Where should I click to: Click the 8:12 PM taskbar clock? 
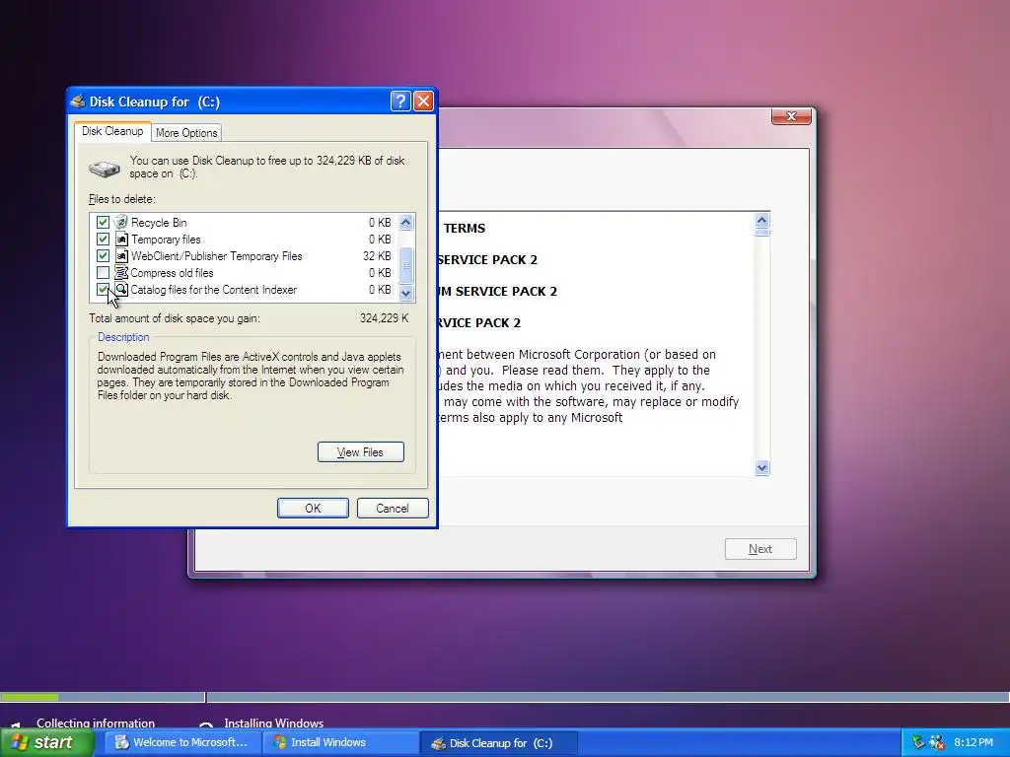tap(974, 742)
